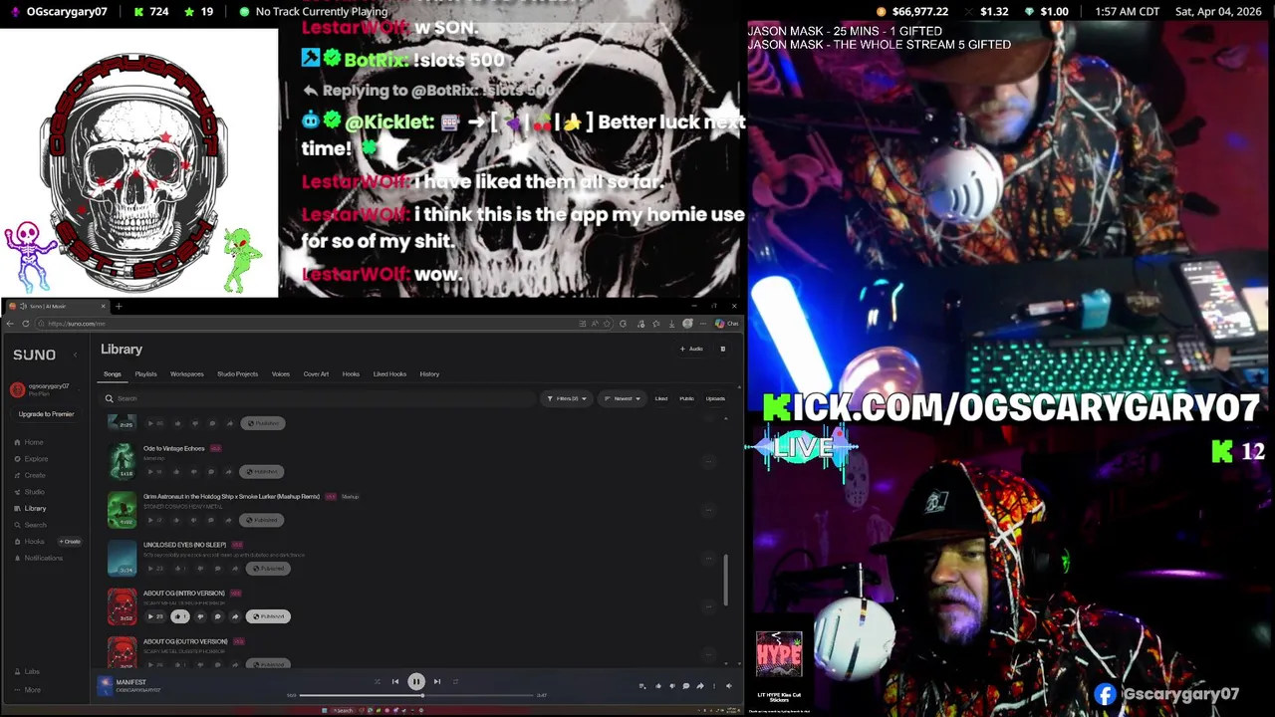Screen dimensions: 1275x717
Task: Click the + Audio upload button
Action: tap(691, 349)
